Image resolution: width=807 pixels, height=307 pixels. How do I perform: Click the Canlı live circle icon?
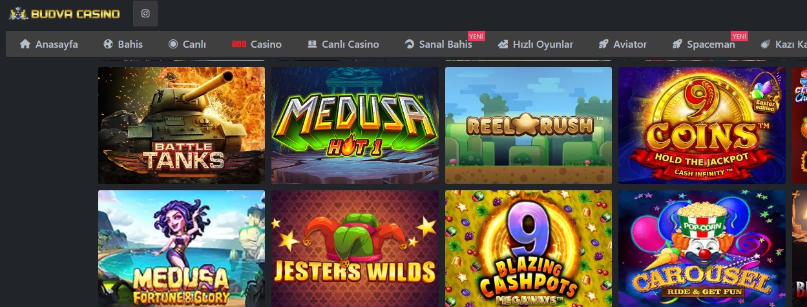click(173, 45)
